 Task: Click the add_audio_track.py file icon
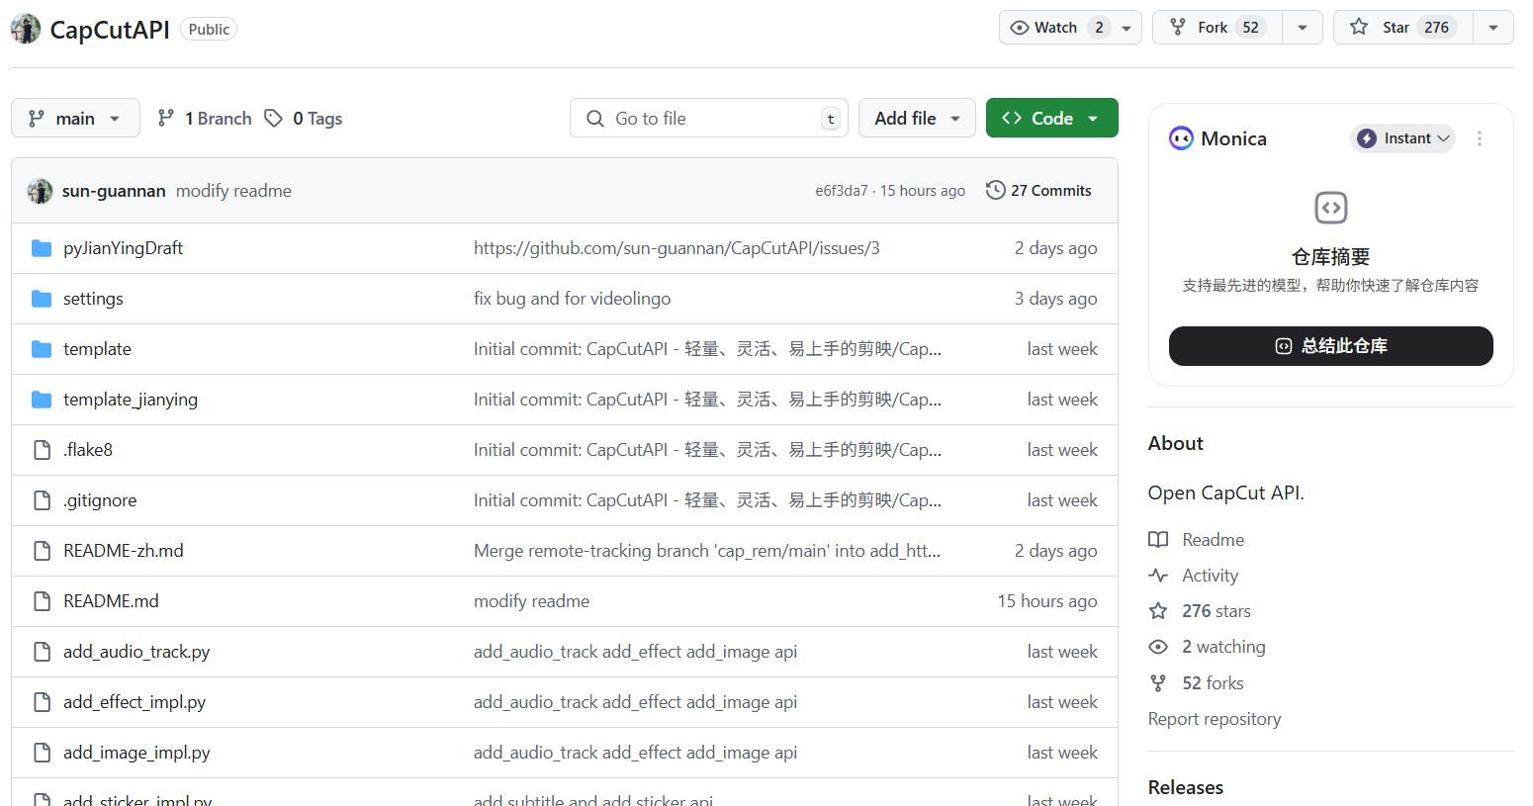42,652
